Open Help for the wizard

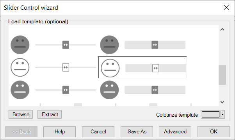click(59, 132)
